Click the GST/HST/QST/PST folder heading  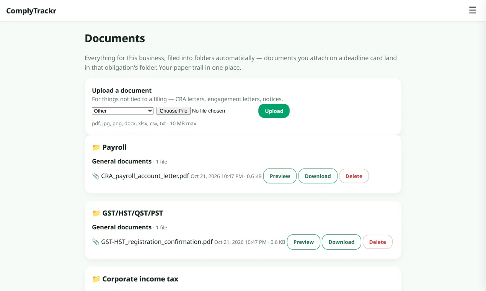click(x=133, y=213)
